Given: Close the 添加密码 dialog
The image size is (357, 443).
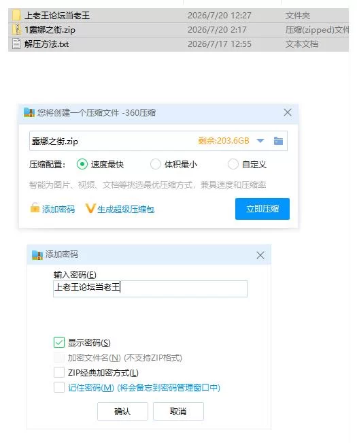Looking at the screenshot, I should click(x=260, y=255).
